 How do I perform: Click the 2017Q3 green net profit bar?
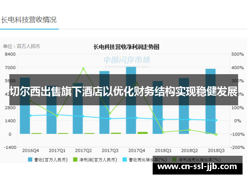click(x=116, y=133)
